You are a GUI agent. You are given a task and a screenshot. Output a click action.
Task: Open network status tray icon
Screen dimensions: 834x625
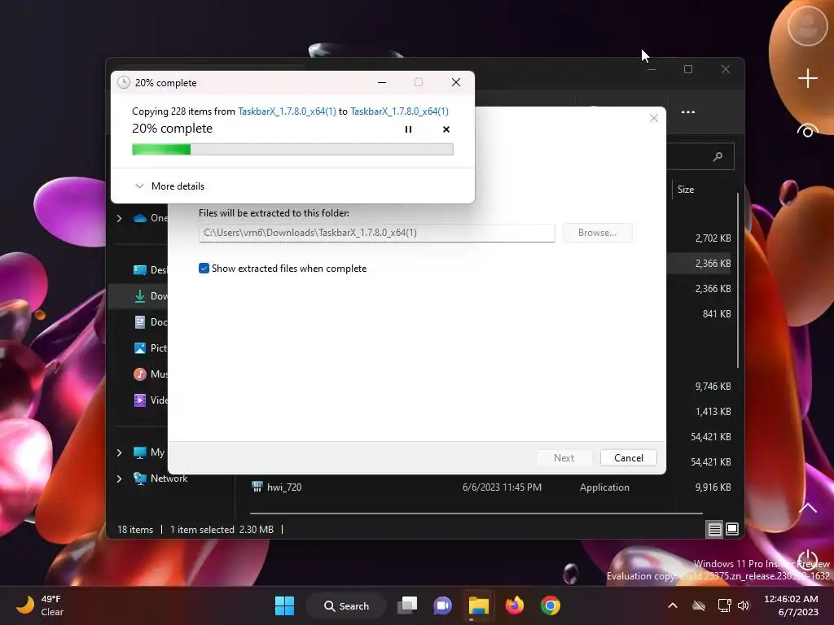[x=724, y=605]
